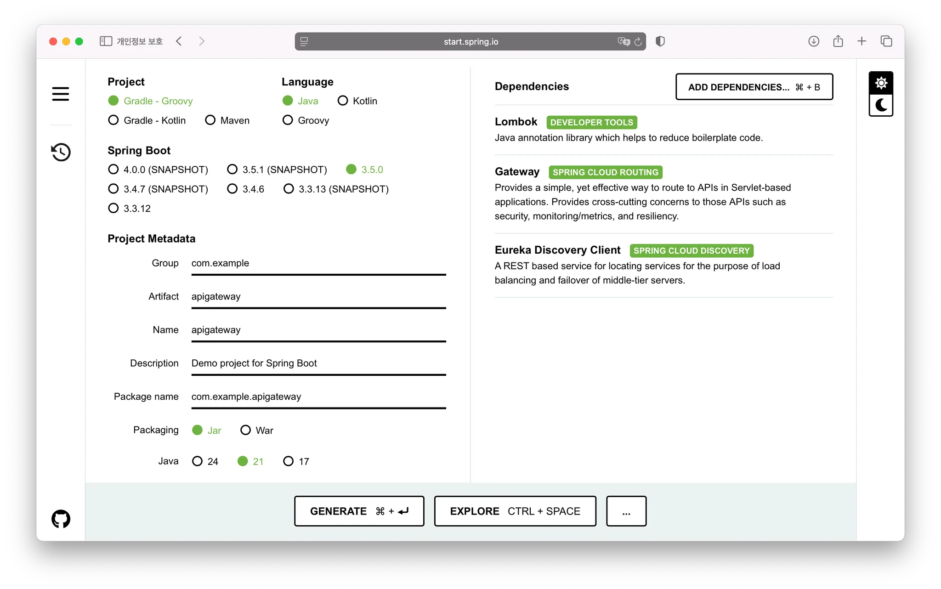Click the Package name input field
941x589 pixels.
(319, 397)
